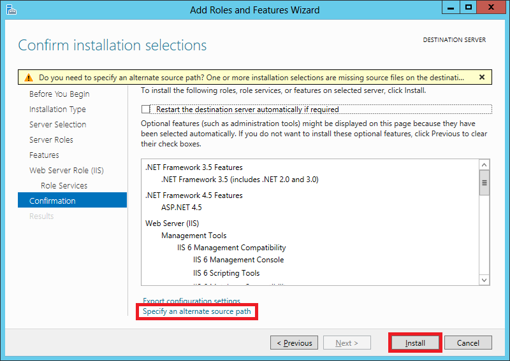This screenshot has width=510, height=361.
Task: Click the wizard icon in title bar
Action: (x=11, y=10)
